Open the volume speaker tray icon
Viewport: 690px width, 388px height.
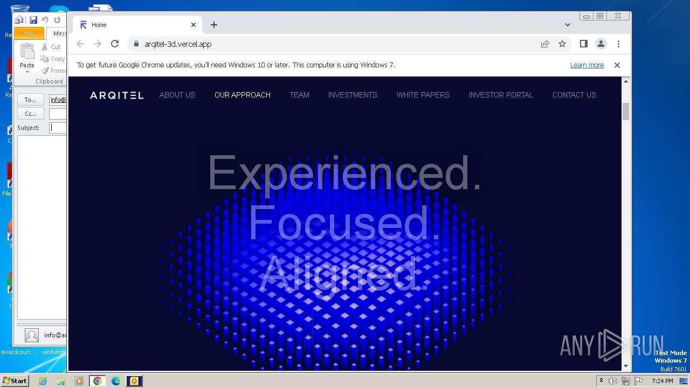click(x=613, y=381)
